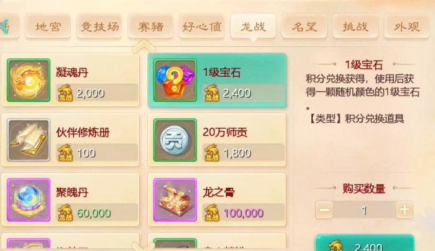This screenshot has width=435, height=251.
Task: Decrease purchase quantity with minus button
Action: [324, 209]
